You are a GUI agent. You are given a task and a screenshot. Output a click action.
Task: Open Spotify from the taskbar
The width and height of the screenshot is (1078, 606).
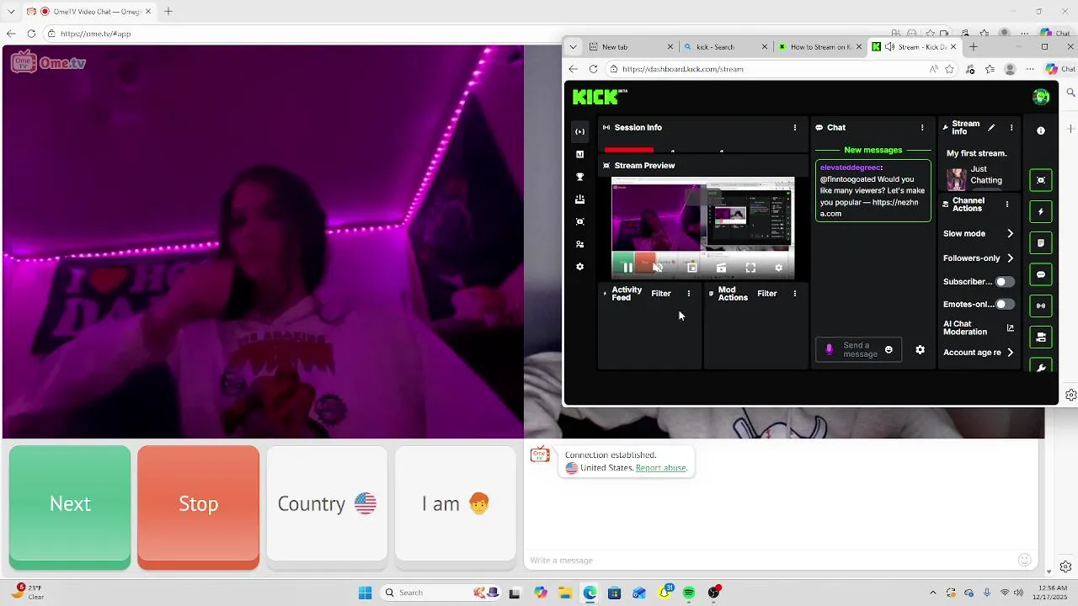(x=689, y=593)
